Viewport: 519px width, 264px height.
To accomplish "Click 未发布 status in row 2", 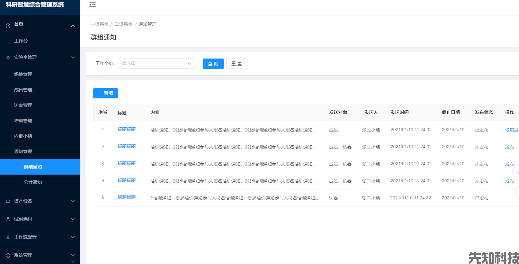I will 482,147.
